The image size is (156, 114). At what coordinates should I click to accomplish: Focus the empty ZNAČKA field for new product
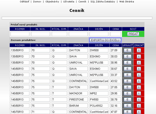coord(78,34)
